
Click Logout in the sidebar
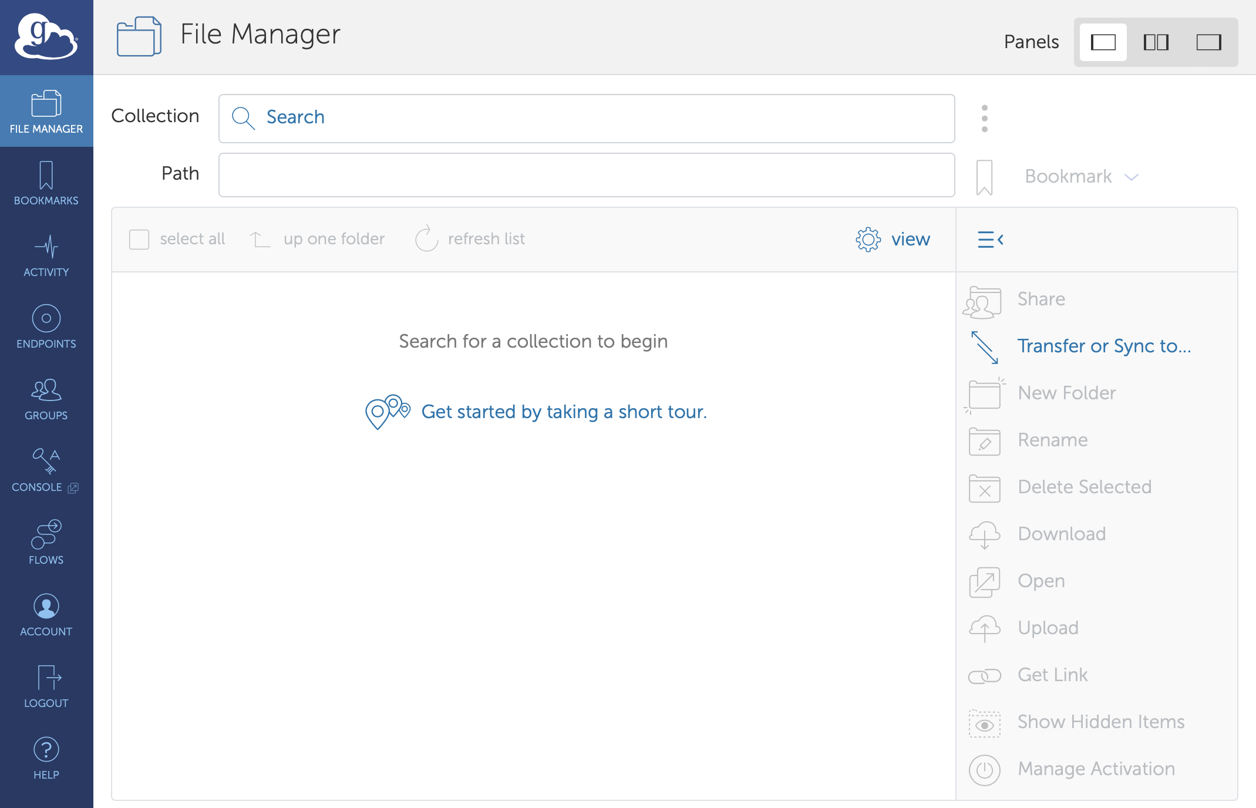coord(46,686)
